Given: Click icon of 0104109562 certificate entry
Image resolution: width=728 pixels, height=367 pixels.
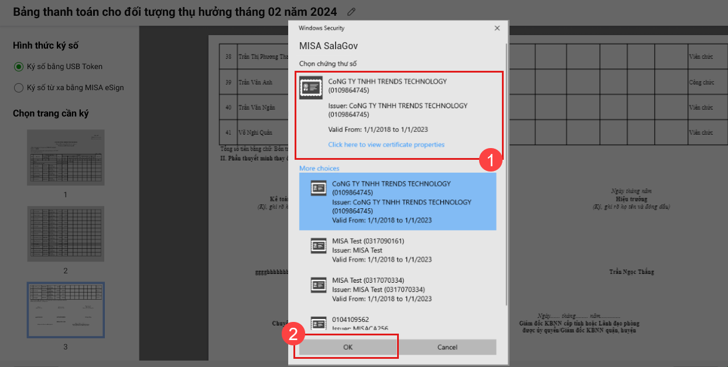Looking at the screenshot, I should (x=319, y=324).
